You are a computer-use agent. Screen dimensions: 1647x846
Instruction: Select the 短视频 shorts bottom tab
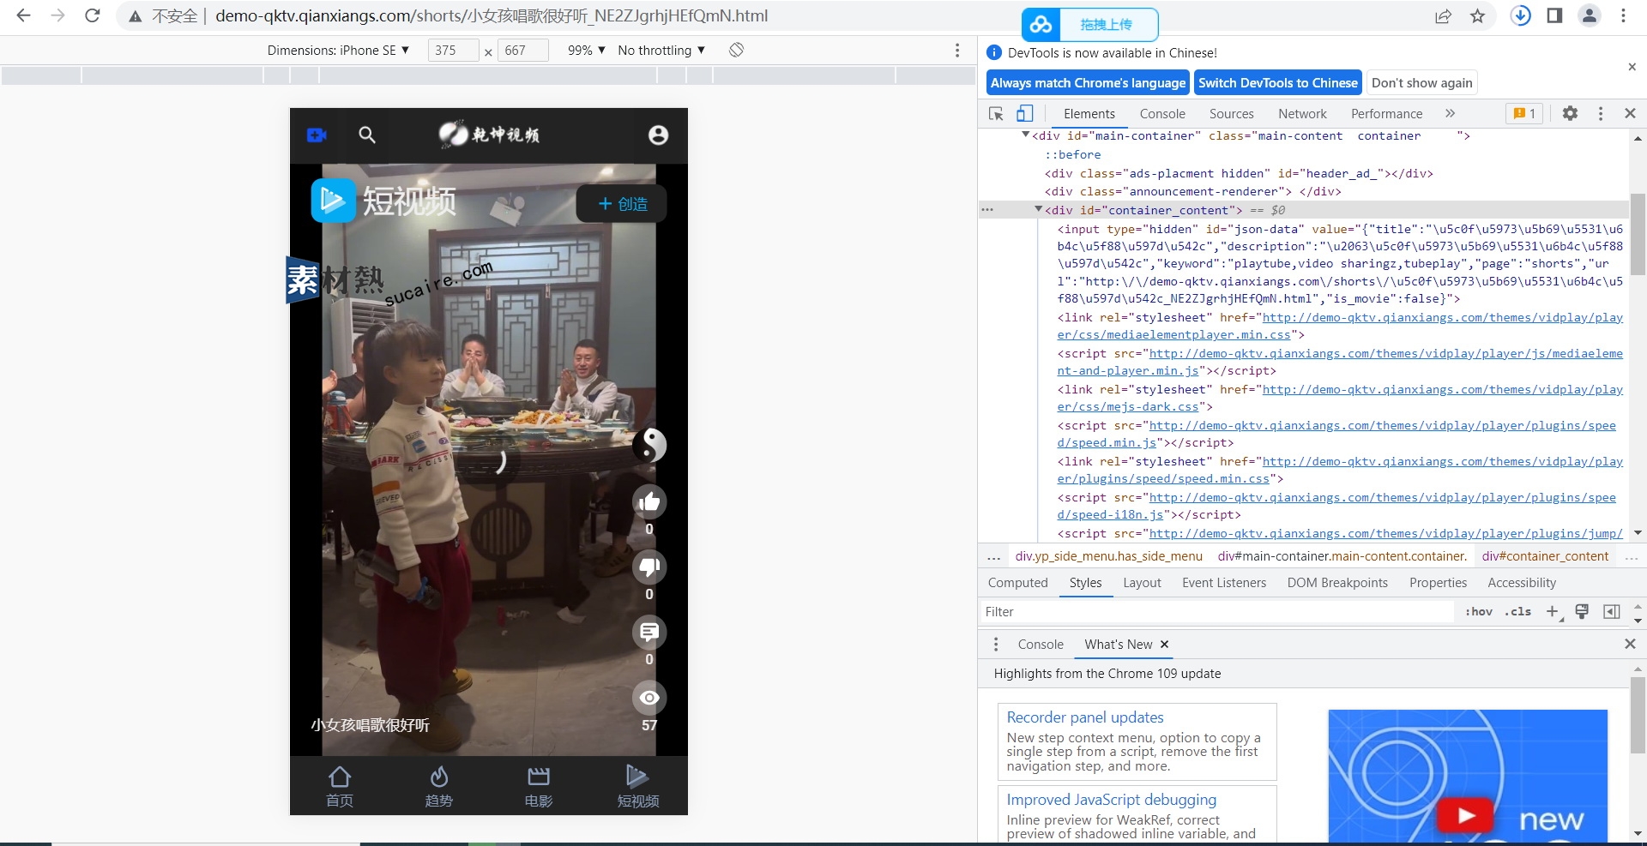(x=638, y=786)
